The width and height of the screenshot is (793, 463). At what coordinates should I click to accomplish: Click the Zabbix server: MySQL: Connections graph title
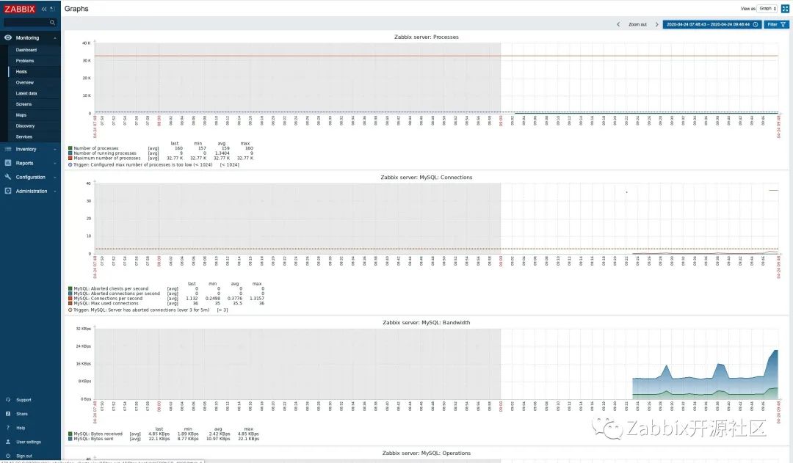click(x=427, y=178)
